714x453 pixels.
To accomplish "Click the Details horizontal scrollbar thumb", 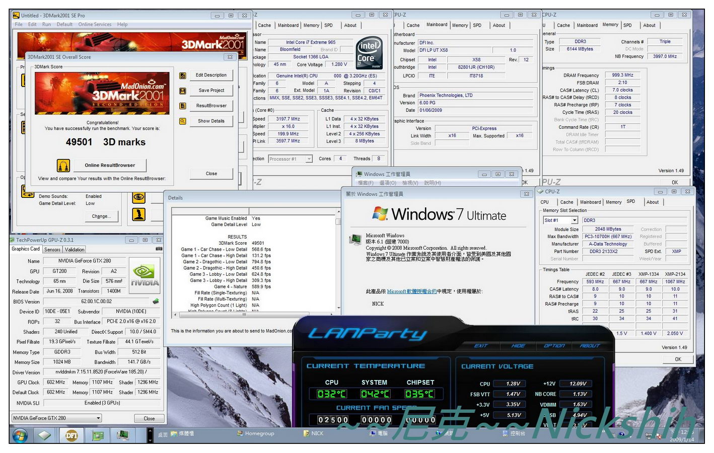I will 245,315.
